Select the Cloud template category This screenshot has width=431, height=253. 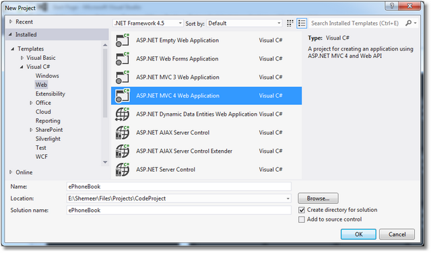tap(43, 112)
